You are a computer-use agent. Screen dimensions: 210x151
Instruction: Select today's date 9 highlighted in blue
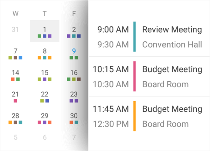(74, 51)
